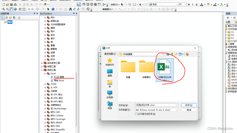237x133 pixels.
Task: Open the file name dropdown
Action: (176, 105)
